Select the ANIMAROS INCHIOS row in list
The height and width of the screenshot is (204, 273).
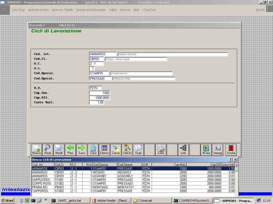coord(133,172)
